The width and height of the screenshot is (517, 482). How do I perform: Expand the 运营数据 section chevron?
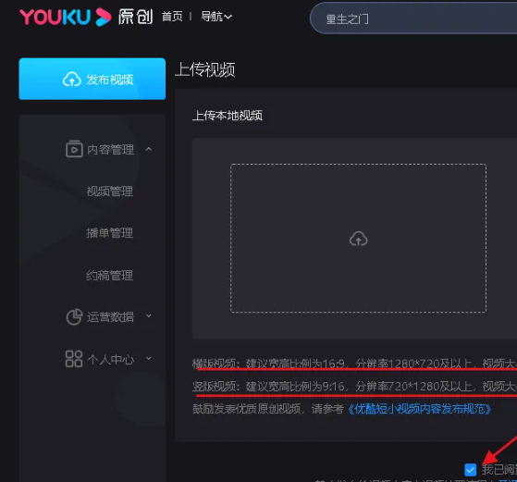[x=149, y=316]
